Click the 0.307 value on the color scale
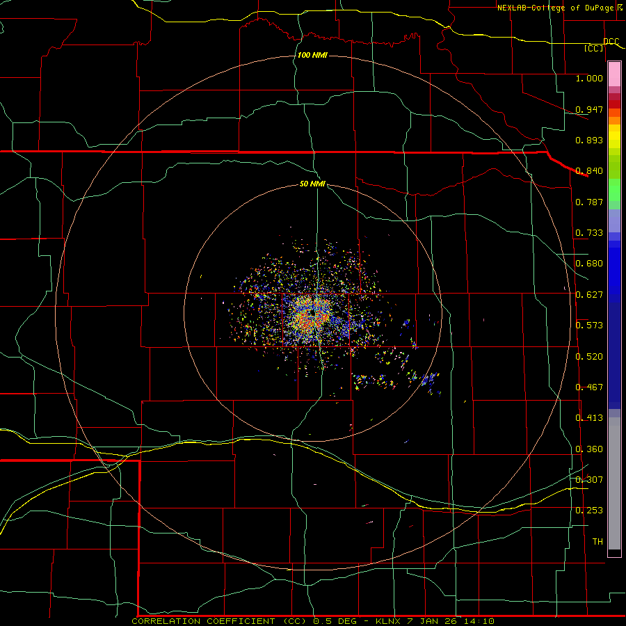The width and height of the screenshot is (626, 626). (589, 479)
